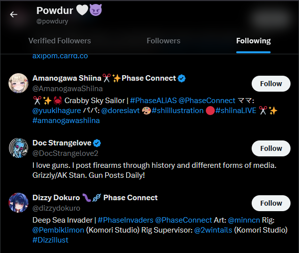Select the Following tab
Image resolution: width=299 pixels, height=253 pixels.
[253, 41]
